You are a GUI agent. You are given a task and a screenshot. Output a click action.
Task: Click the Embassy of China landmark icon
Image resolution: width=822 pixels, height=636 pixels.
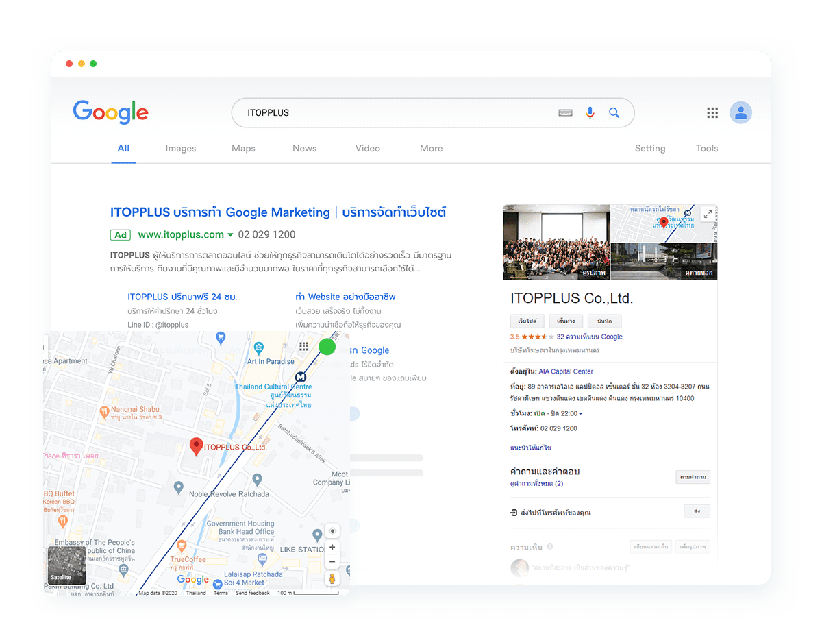123,569
